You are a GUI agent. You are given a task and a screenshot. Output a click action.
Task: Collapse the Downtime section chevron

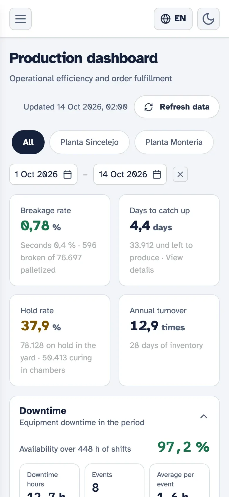click(204, 416)
